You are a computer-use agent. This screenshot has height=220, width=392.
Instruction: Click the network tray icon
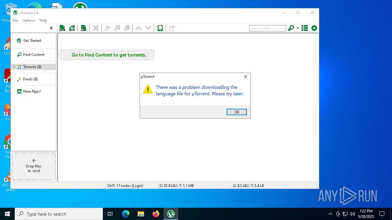[345, 214]
